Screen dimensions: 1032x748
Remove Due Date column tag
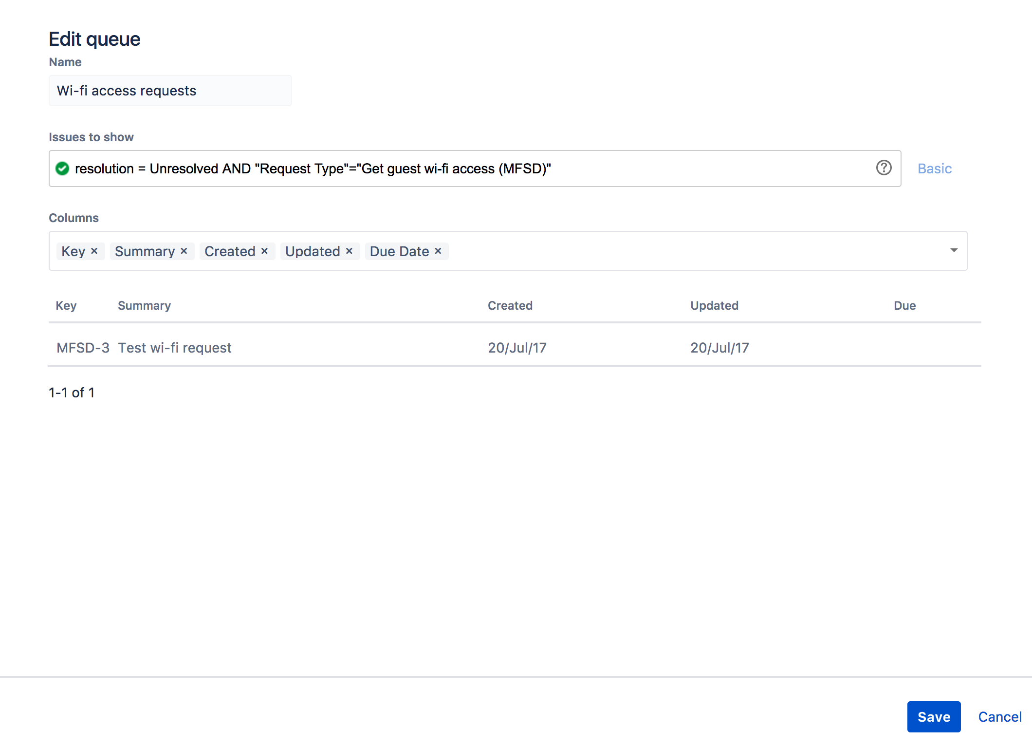[439, 251]
